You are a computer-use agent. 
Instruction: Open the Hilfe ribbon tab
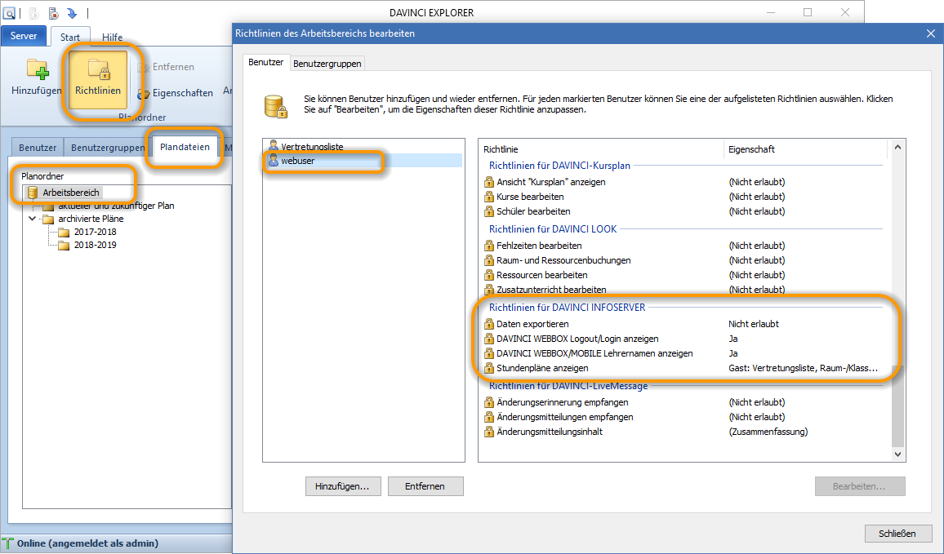(113, 38)
